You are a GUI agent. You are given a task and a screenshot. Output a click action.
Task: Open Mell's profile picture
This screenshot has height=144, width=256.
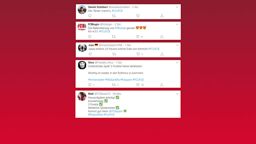tap(82, 96)
